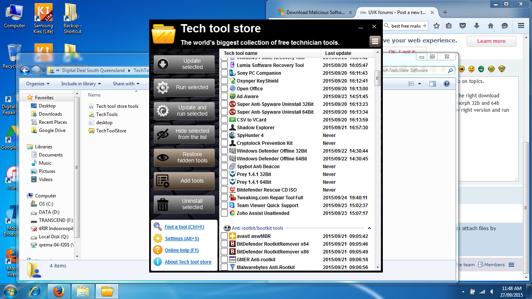
Task: Click the Learn more button in Firefox
Action: click(x=491, y=41)
